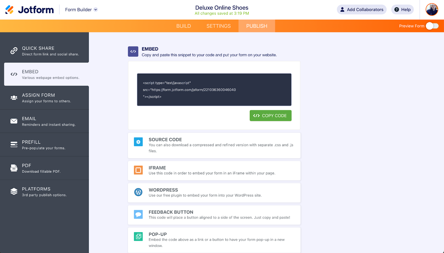Screen dimensions: 444x253
Task: Click the Copy Code button
Action: click(x=271, y=116)
